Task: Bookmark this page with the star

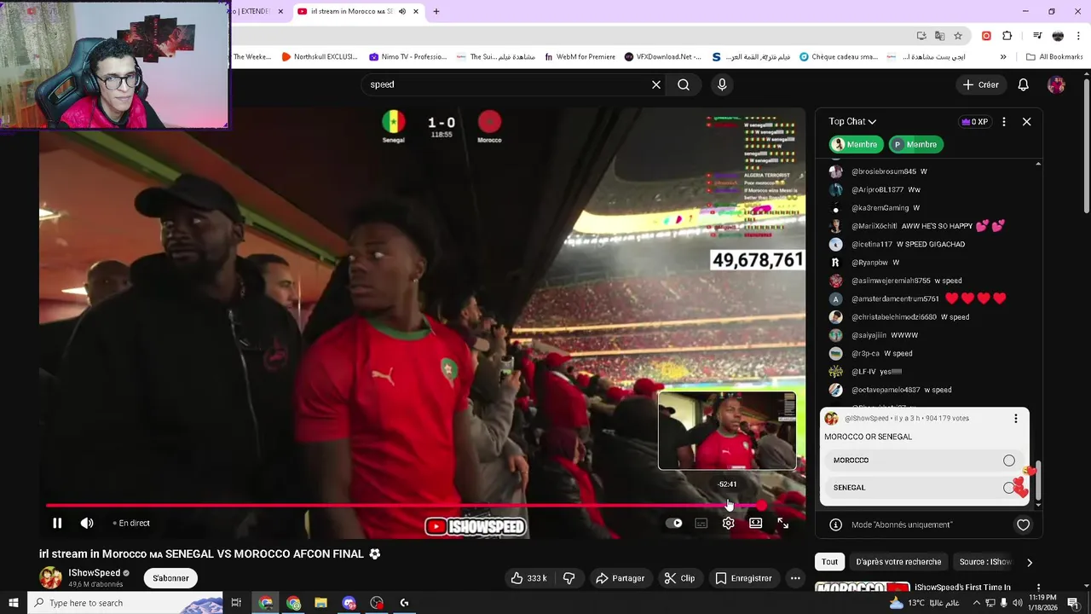Action: click(958, 36)
